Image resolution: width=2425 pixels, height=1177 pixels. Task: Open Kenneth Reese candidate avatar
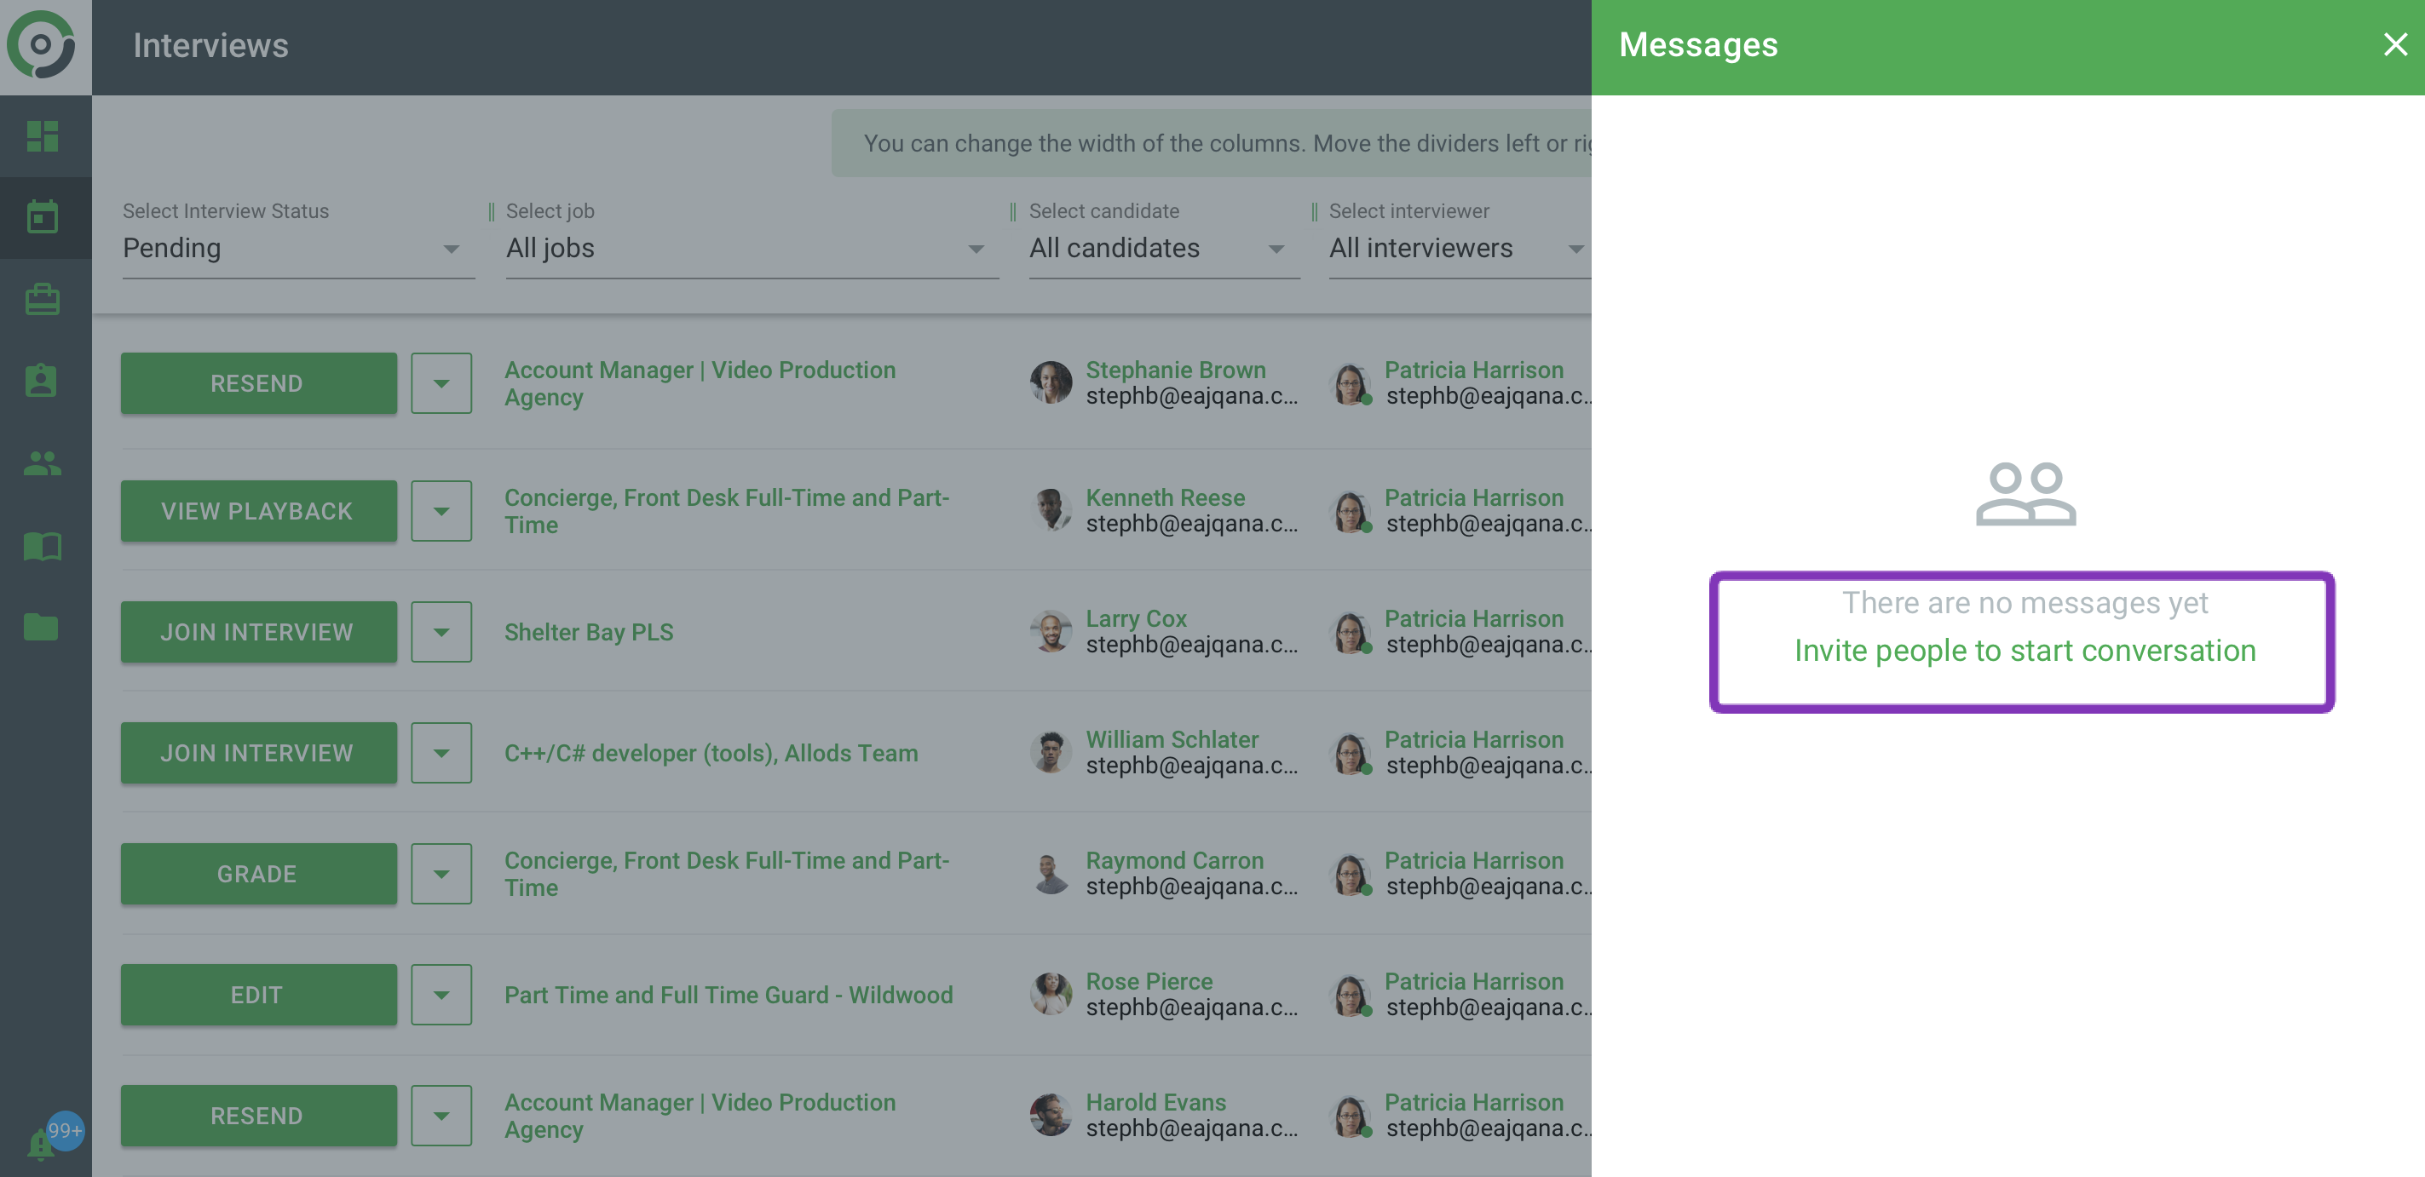1051,510
